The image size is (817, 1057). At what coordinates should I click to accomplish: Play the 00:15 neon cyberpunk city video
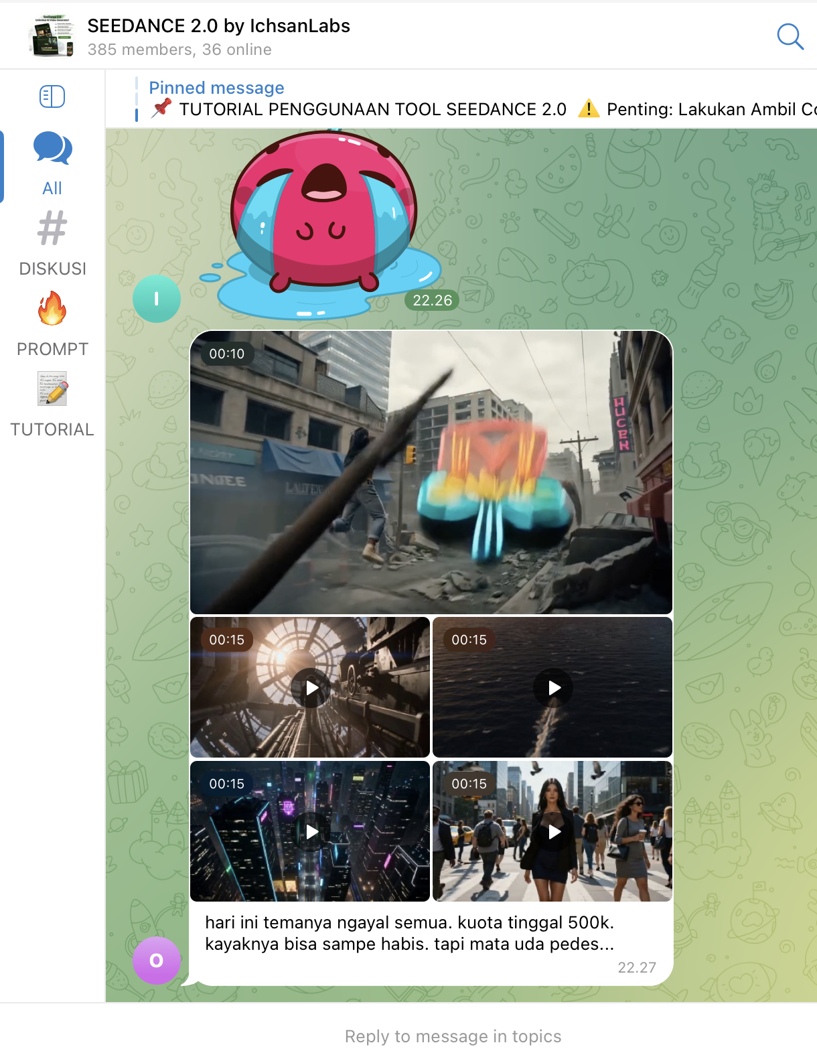click(310, 831)
